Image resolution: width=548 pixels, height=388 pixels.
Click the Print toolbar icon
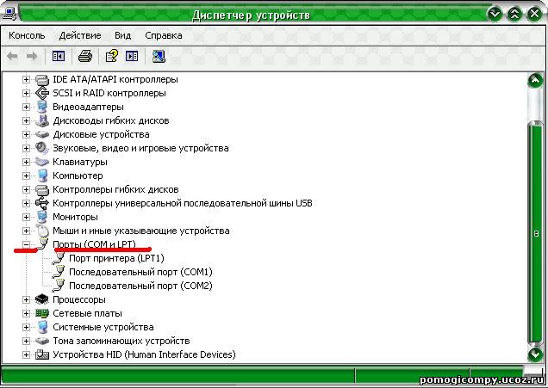(x=85, y=56)
